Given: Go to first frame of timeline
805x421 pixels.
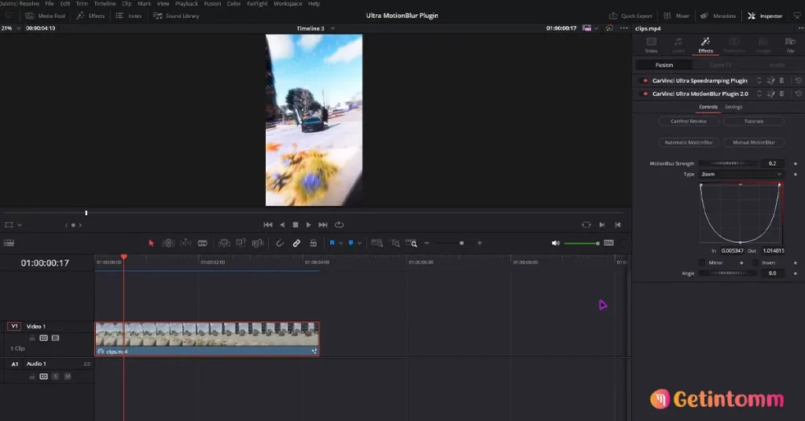Looking at the screenshot, I should point(268,225).
